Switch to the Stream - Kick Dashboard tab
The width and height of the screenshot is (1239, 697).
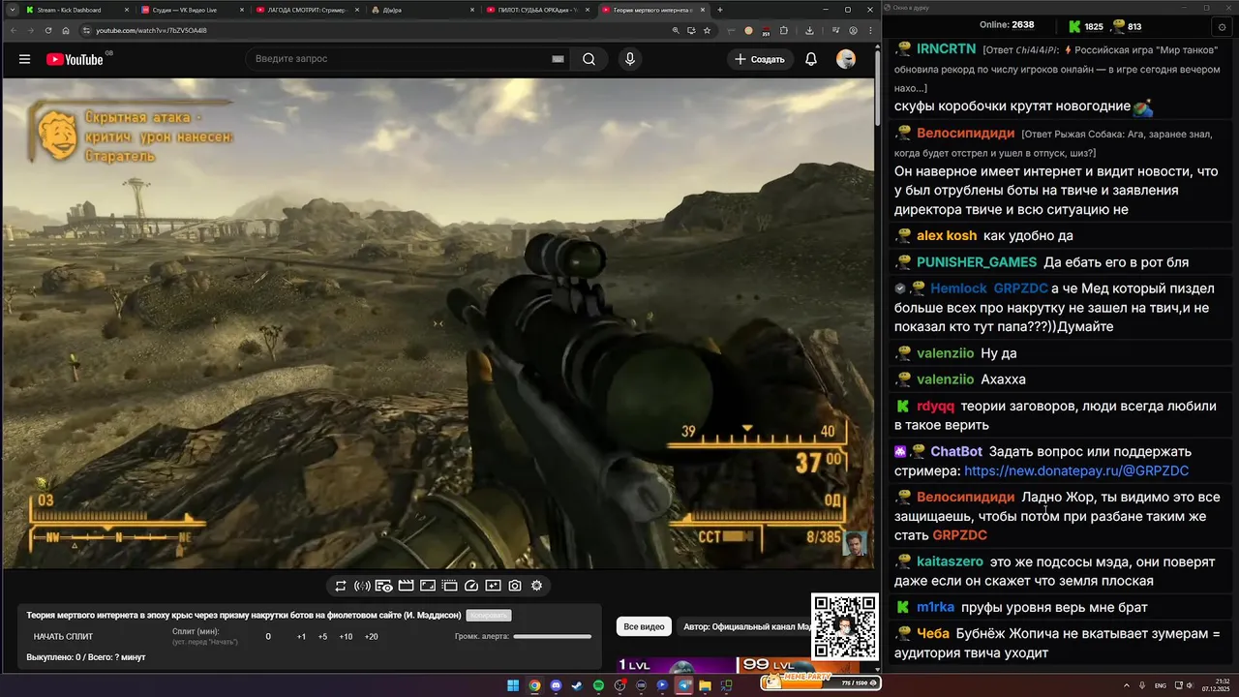tap(76, 10)
